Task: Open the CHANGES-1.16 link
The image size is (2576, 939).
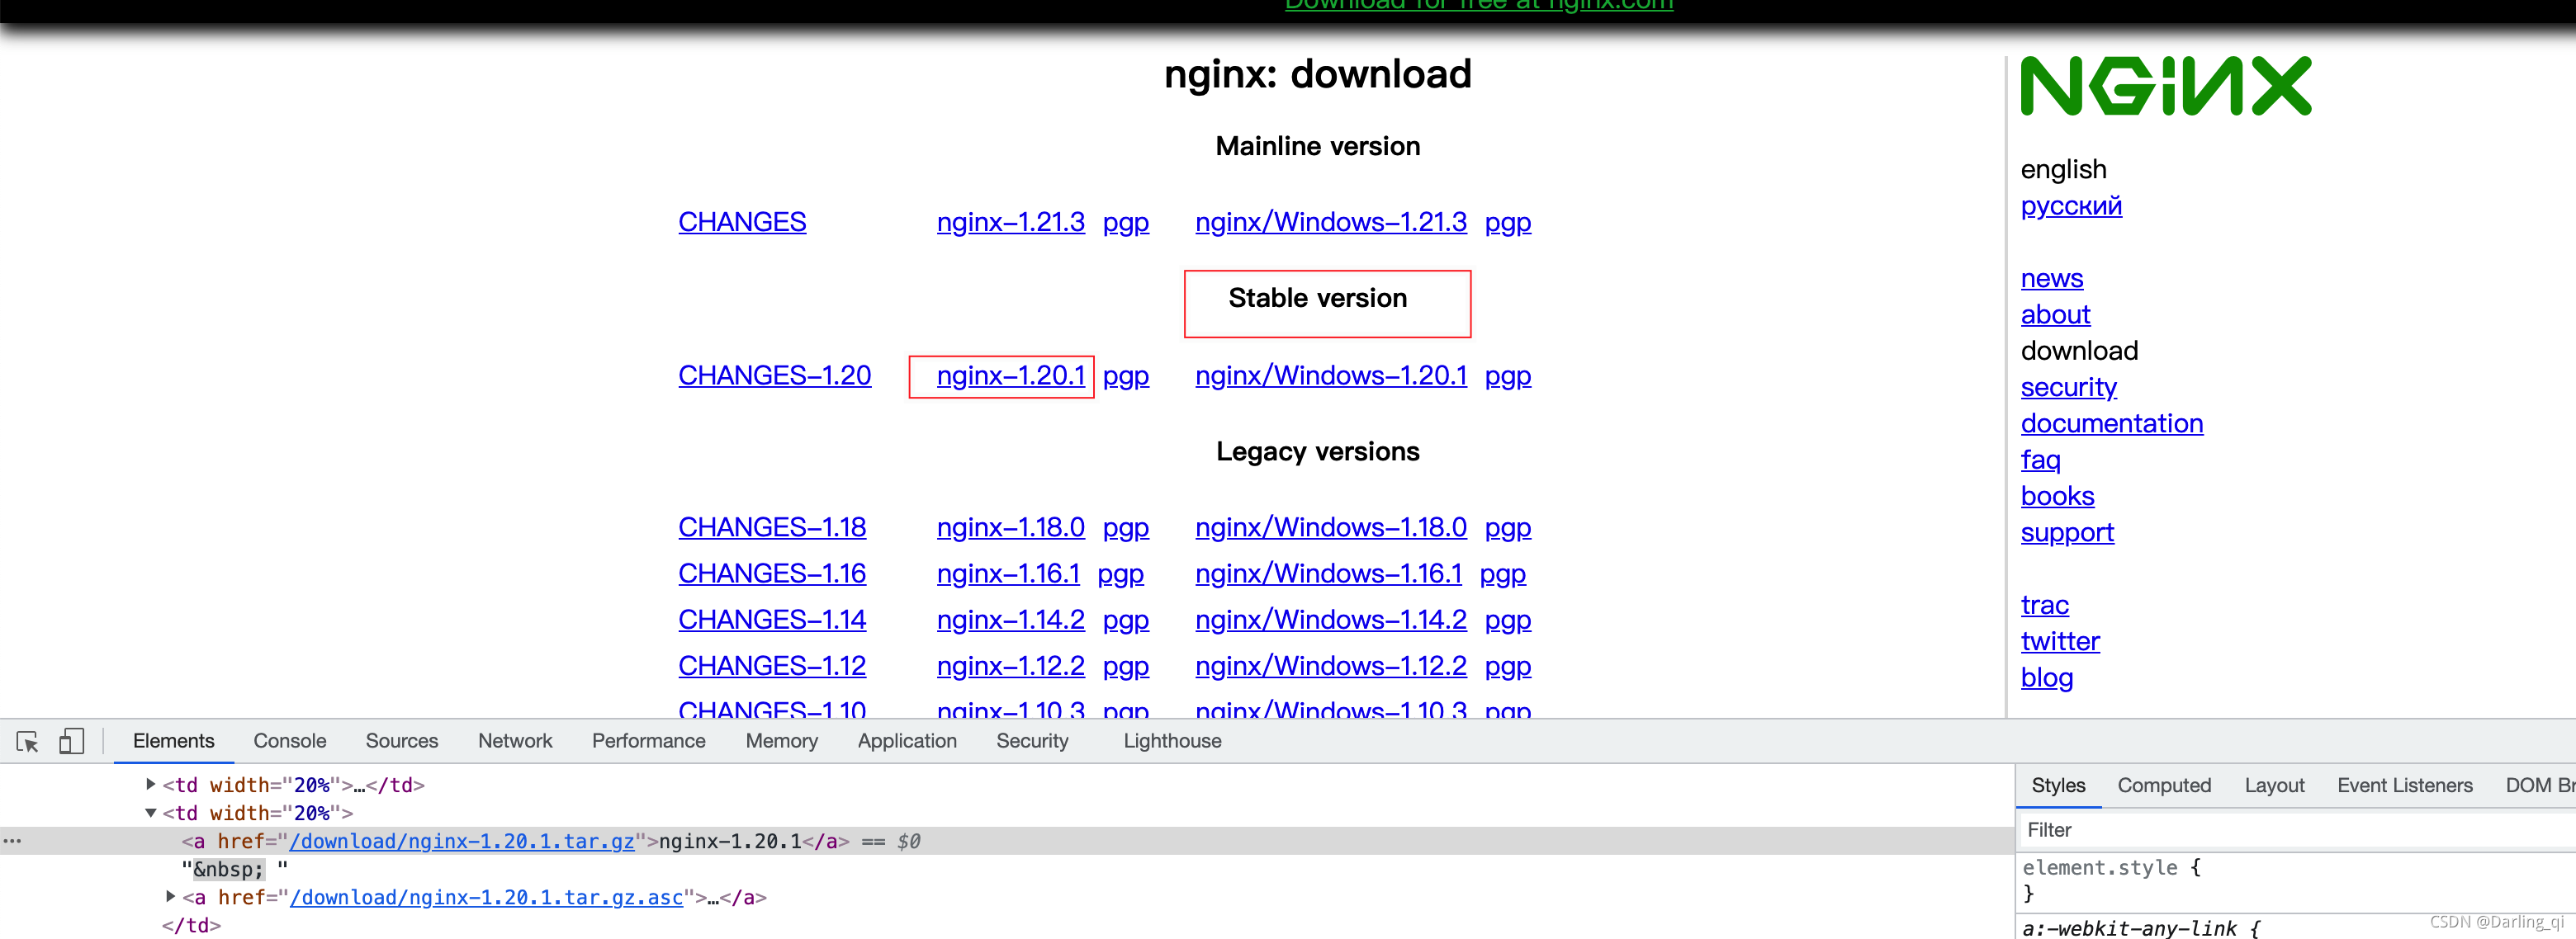Action: [x=772, y=573]
